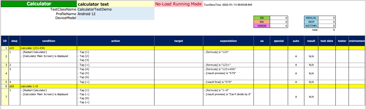
Task: Select the expectation '[result final] is "579"'
Action: [218, 82]
